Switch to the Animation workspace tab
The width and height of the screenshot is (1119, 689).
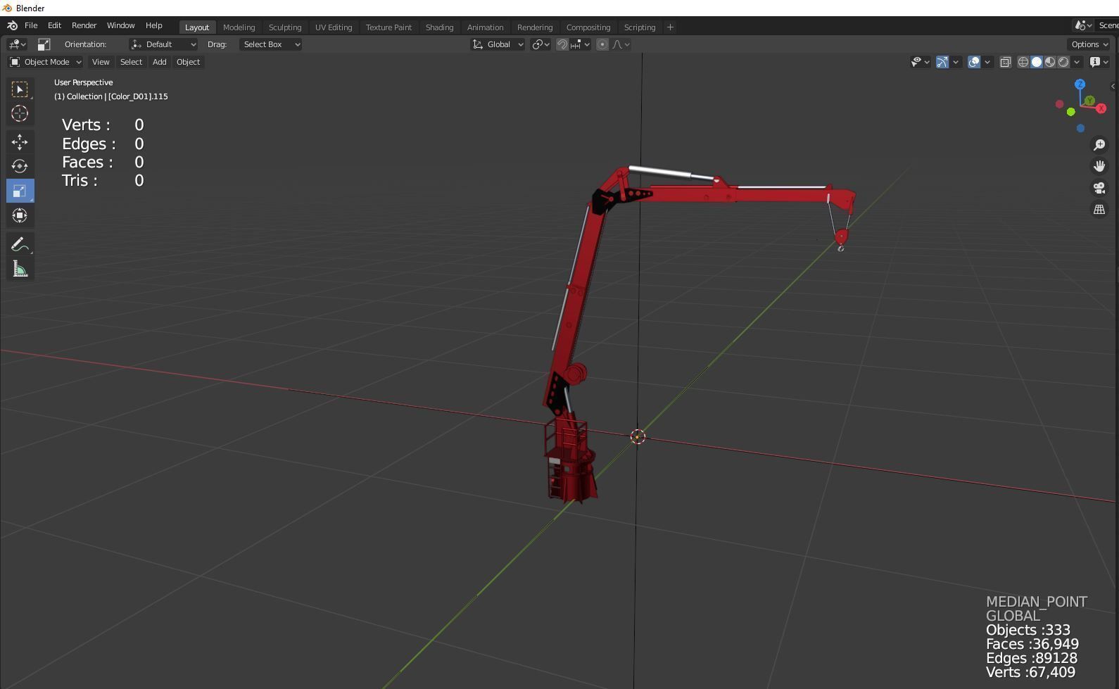(x=485, y=27)
